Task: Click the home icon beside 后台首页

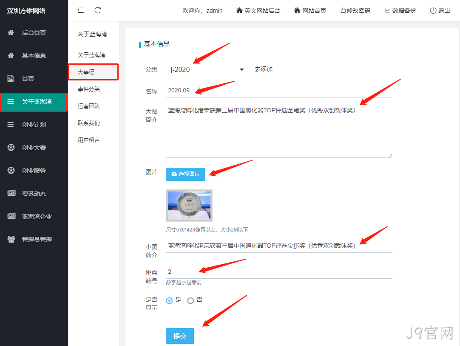Action: click(11, 32)
